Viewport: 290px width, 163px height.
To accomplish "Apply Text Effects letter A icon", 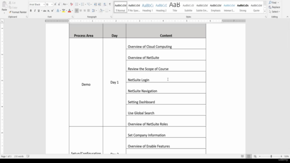I will pos(58,11).
